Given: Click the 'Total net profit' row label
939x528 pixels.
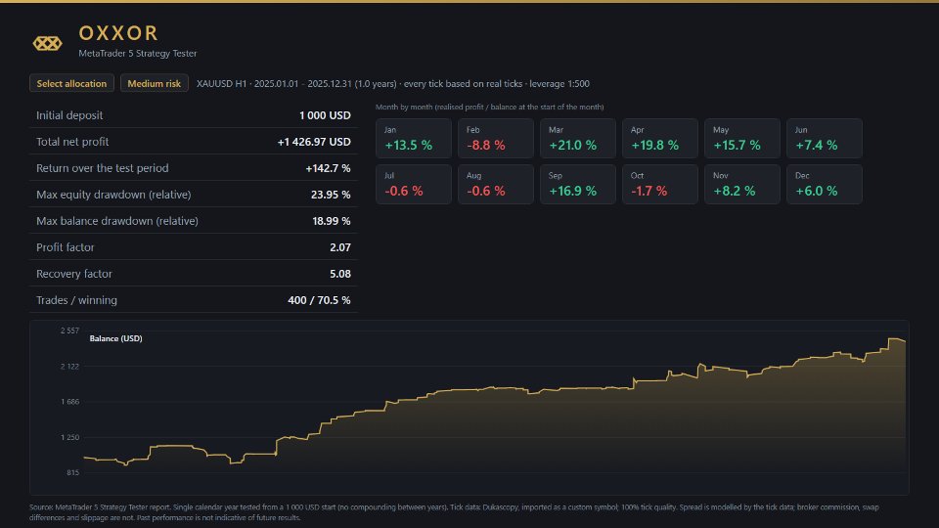Looking at the screenshot, I should [72, 142].
